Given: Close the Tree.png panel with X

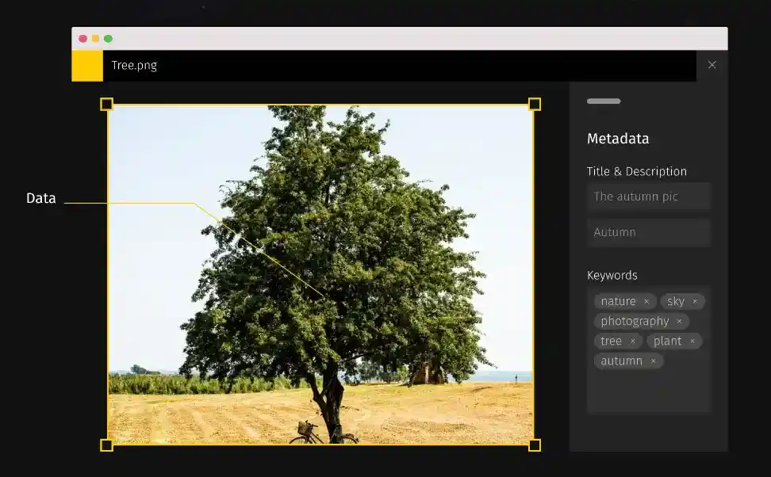Looking at the screenshot, I should [x=712, y=65].
